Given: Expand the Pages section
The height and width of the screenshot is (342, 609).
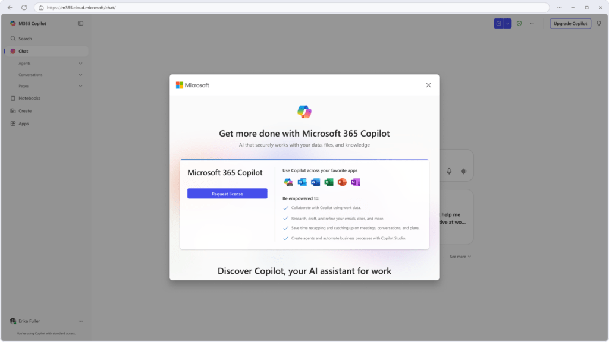Looking at the screenshot, I should (x=80, y=85).
